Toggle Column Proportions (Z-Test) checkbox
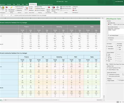124x103 pixels. pyautogui.click(x=108, y=68)
